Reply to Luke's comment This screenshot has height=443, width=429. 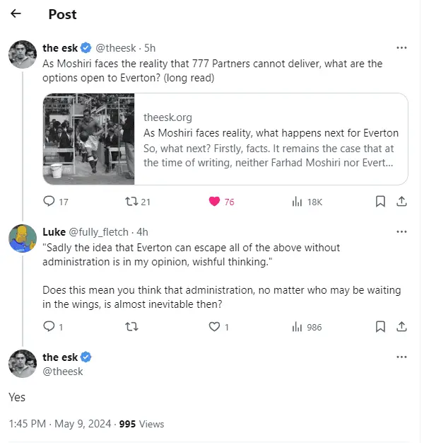coord(49,326)
